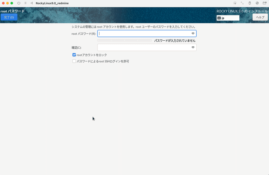Click the resize arrows icon in titlebar
Image resolution: width=269 pixels, height=175 pixels.
point(242,3)
